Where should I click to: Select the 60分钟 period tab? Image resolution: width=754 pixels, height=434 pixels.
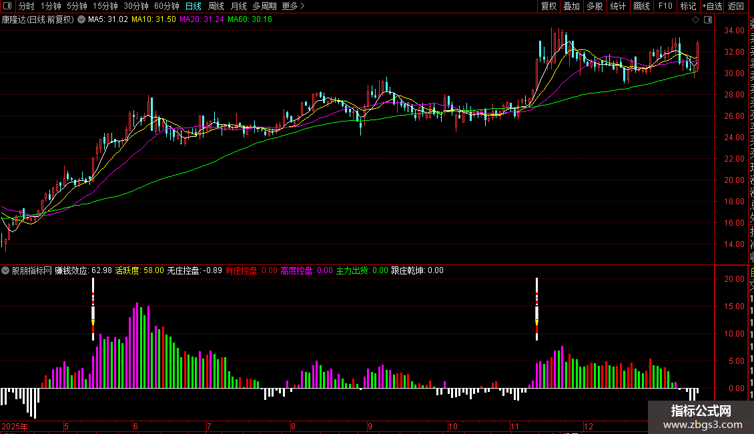pos(167,6)
